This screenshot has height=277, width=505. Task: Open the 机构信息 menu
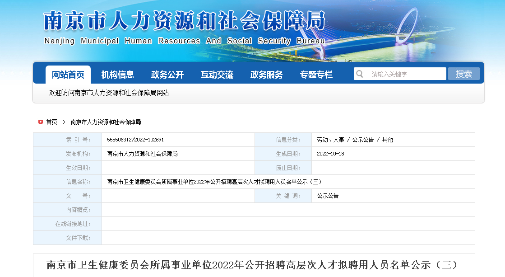click(x=117, y=75)
